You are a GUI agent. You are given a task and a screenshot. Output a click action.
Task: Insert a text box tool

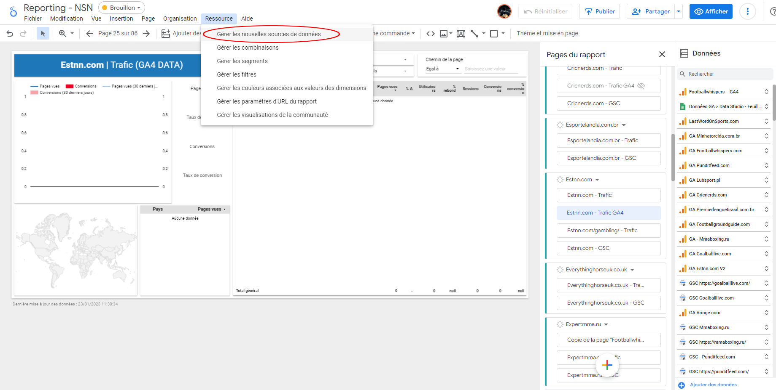coord(461,34)
